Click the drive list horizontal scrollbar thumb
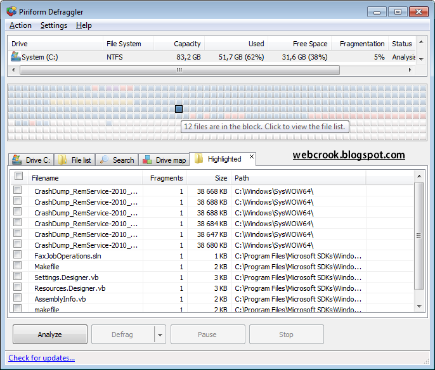 tap(180, 70)
